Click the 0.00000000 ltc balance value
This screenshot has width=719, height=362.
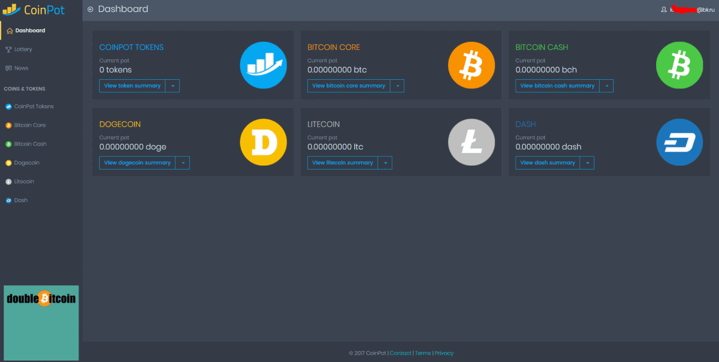click(x=335, y=147)
